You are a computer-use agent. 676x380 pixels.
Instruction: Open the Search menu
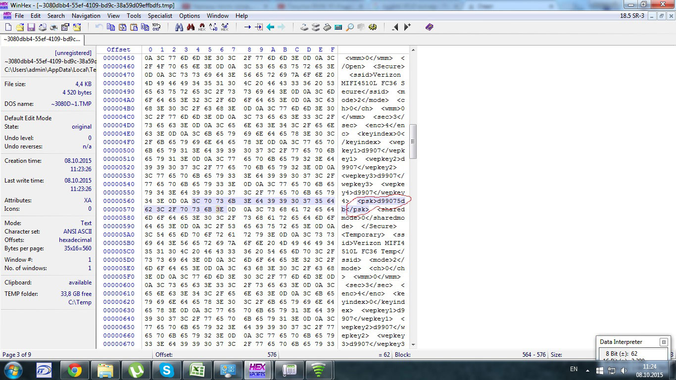click(56, 16)
